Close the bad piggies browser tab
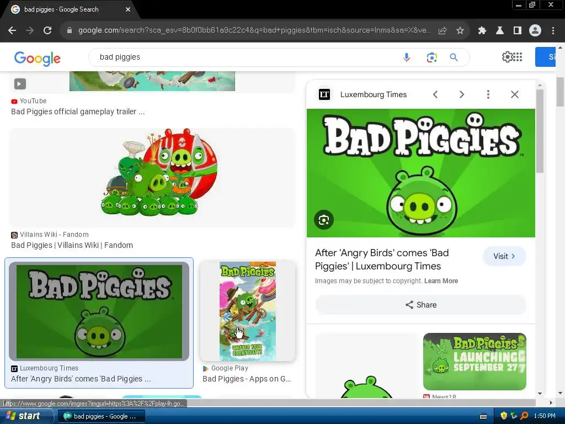Viewport: 565px width, 424px height. [128, 10]
